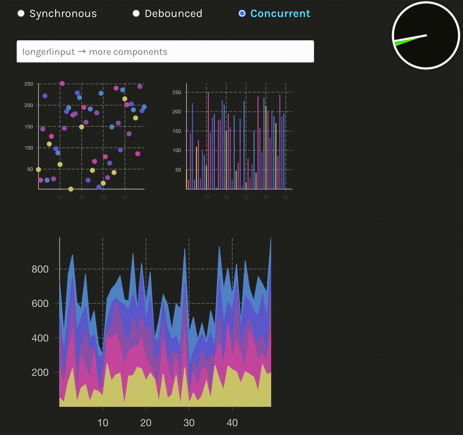Click the 800 axis label on the area chart

point(39,269)
